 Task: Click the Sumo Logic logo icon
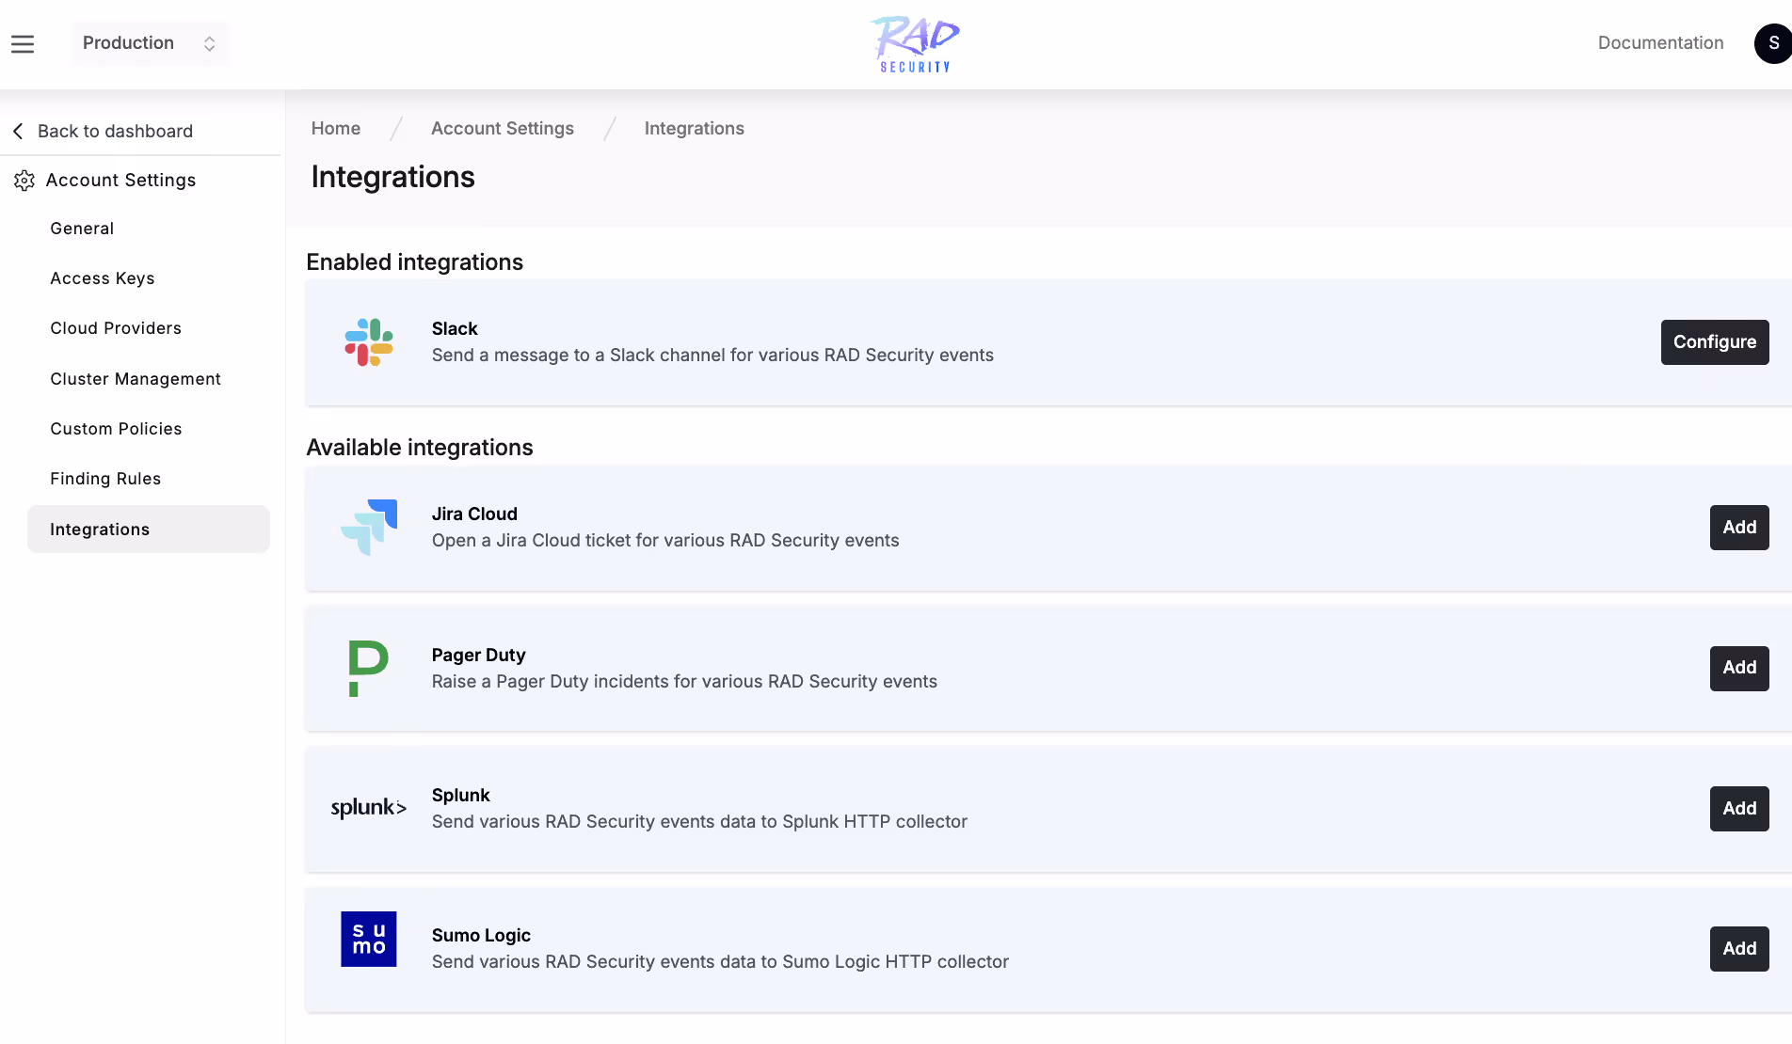click(369, 939)
